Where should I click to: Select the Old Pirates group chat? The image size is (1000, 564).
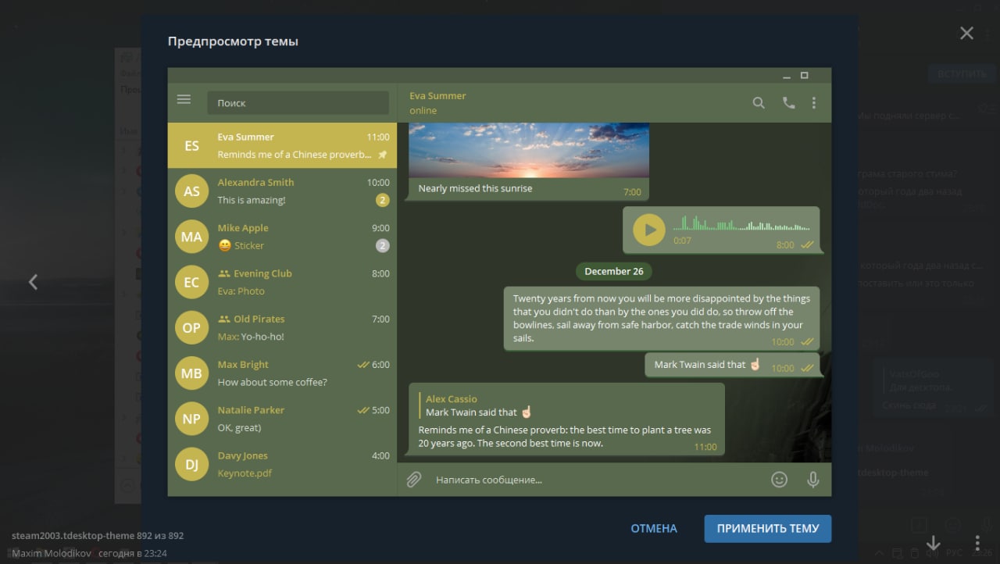(x=282, y=327)
